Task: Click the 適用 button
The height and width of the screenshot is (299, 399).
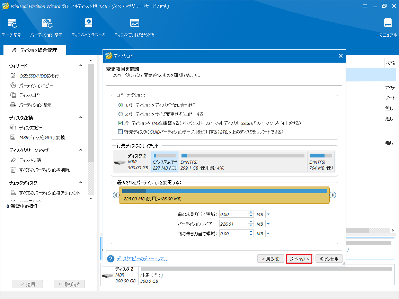Action: (x=27, y=284)
